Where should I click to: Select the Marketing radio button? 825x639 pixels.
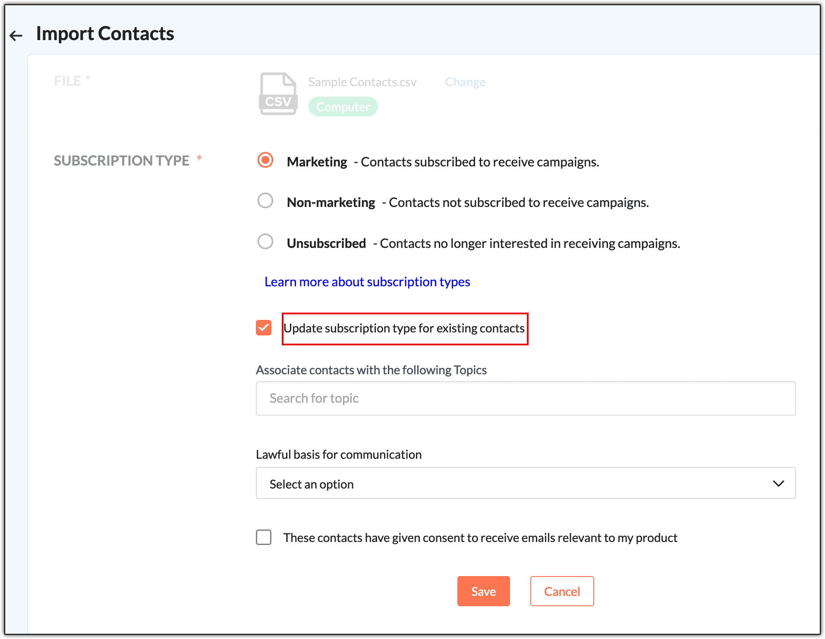click(x=265, y=160)
